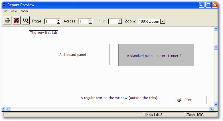Click the Print button in the preview

coord(190,100)
